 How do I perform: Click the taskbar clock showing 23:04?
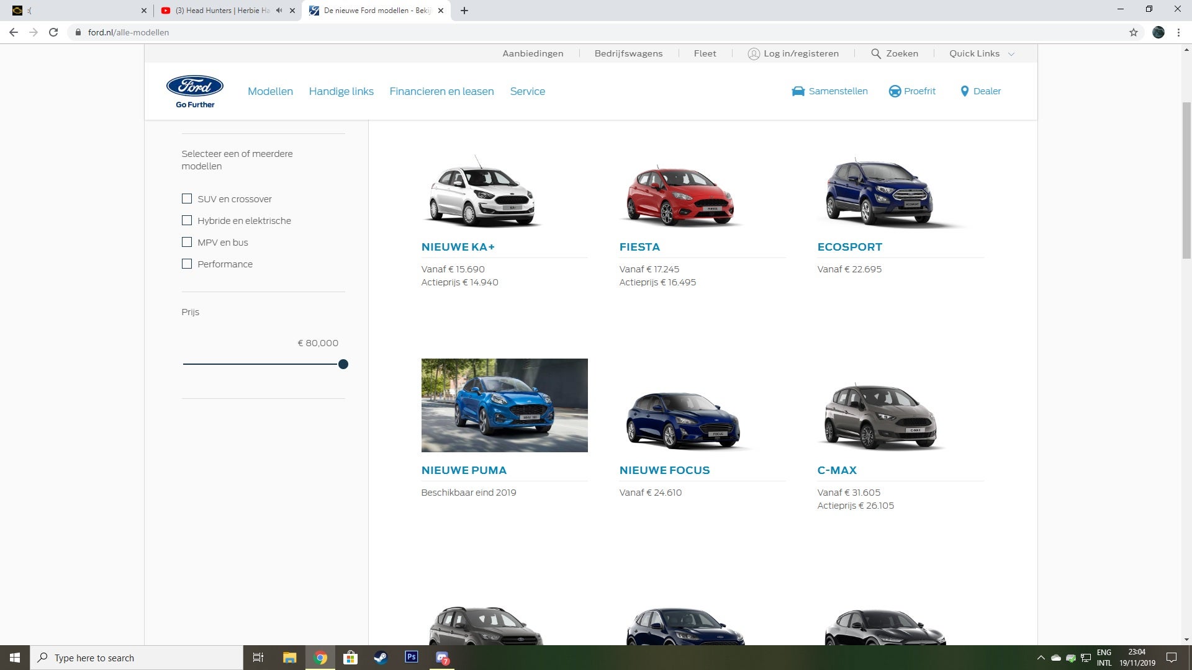[x=1137, y=658]
